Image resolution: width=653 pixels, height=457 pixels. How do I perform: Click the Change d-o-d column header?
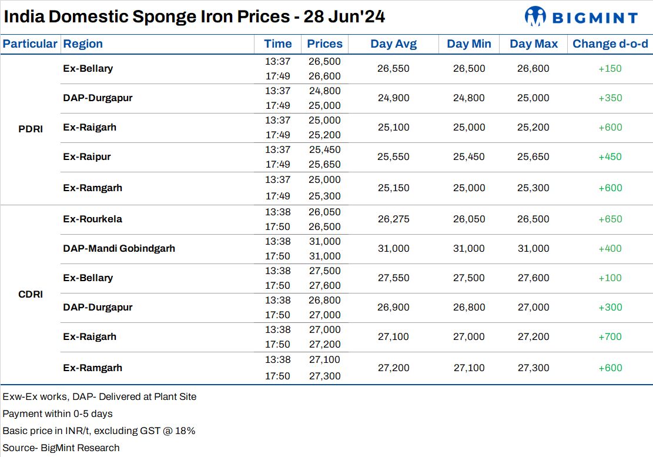610,44
